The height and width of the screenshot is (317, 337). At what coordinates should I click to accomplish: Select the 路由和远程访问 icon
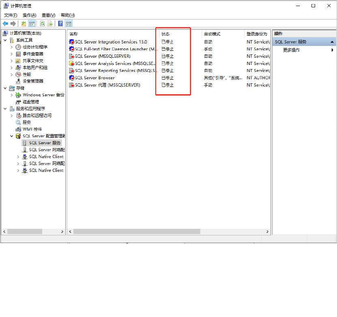[18, 115]
